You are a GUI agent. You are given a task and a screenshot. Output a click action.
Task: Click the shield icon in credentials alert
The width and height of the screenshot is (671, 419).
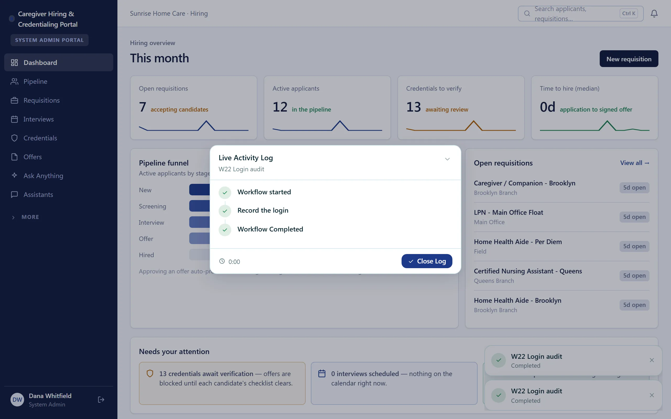point(150,373)
